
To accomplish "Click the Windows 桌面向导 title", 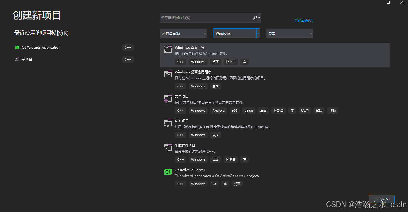I will (190, 48).
